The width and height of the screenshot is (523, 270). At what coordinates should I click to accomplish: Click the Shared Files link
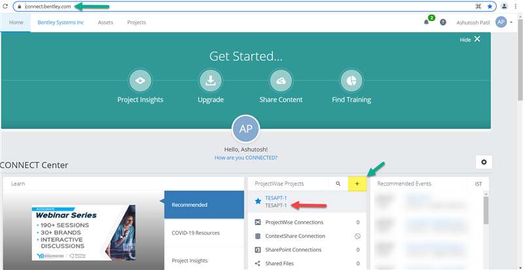[280, 263]
